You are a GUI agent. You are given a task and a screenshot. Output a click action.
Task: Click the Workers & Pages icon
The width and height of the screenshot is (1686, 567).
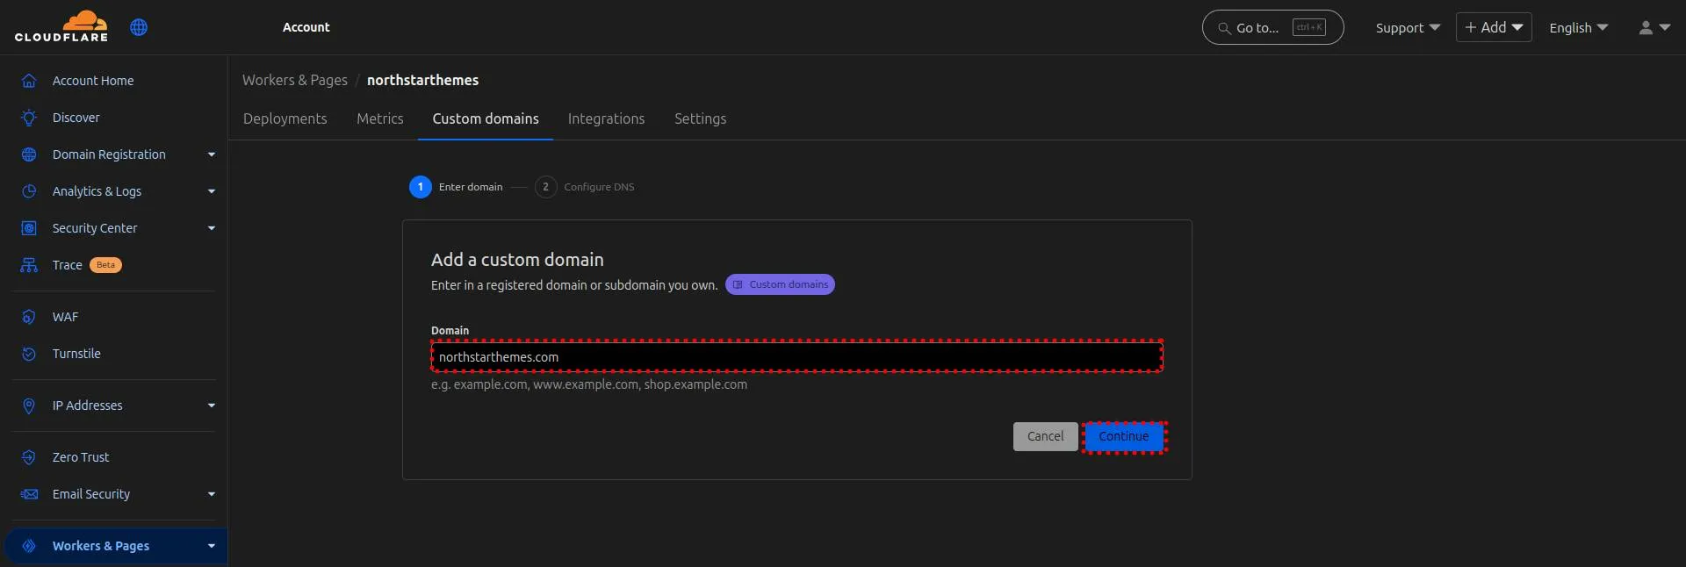point(29,546)
